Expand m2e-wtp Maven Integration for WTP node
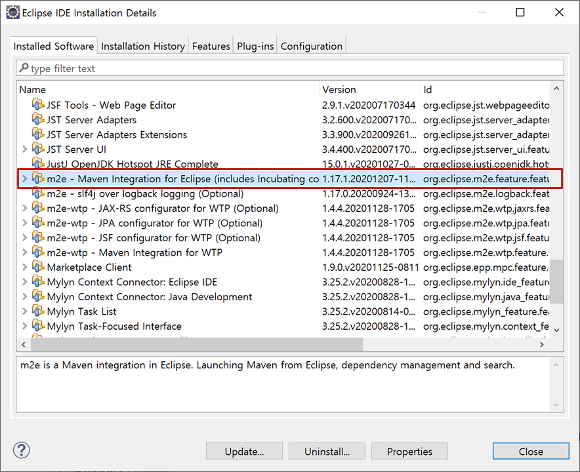This screenshot has width=580, height=472. 24,252
